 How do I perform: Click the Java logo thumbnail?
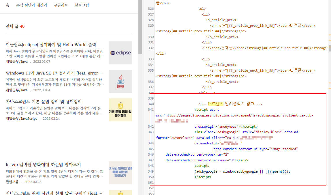tap(121, 81)
